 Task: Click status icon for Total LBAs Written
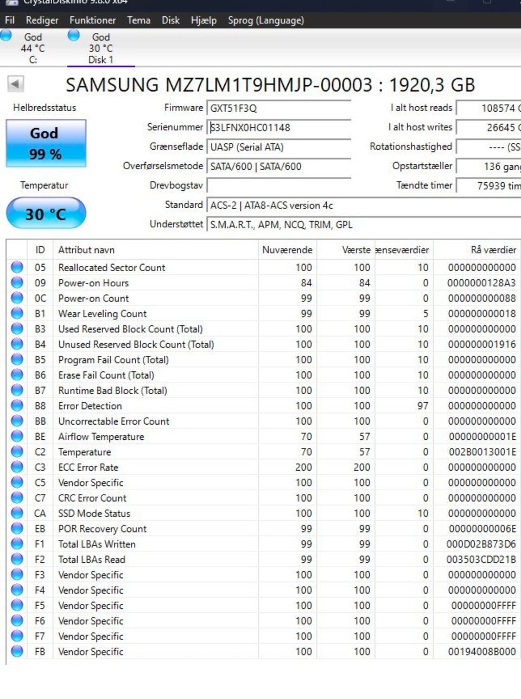coord(17,544)
